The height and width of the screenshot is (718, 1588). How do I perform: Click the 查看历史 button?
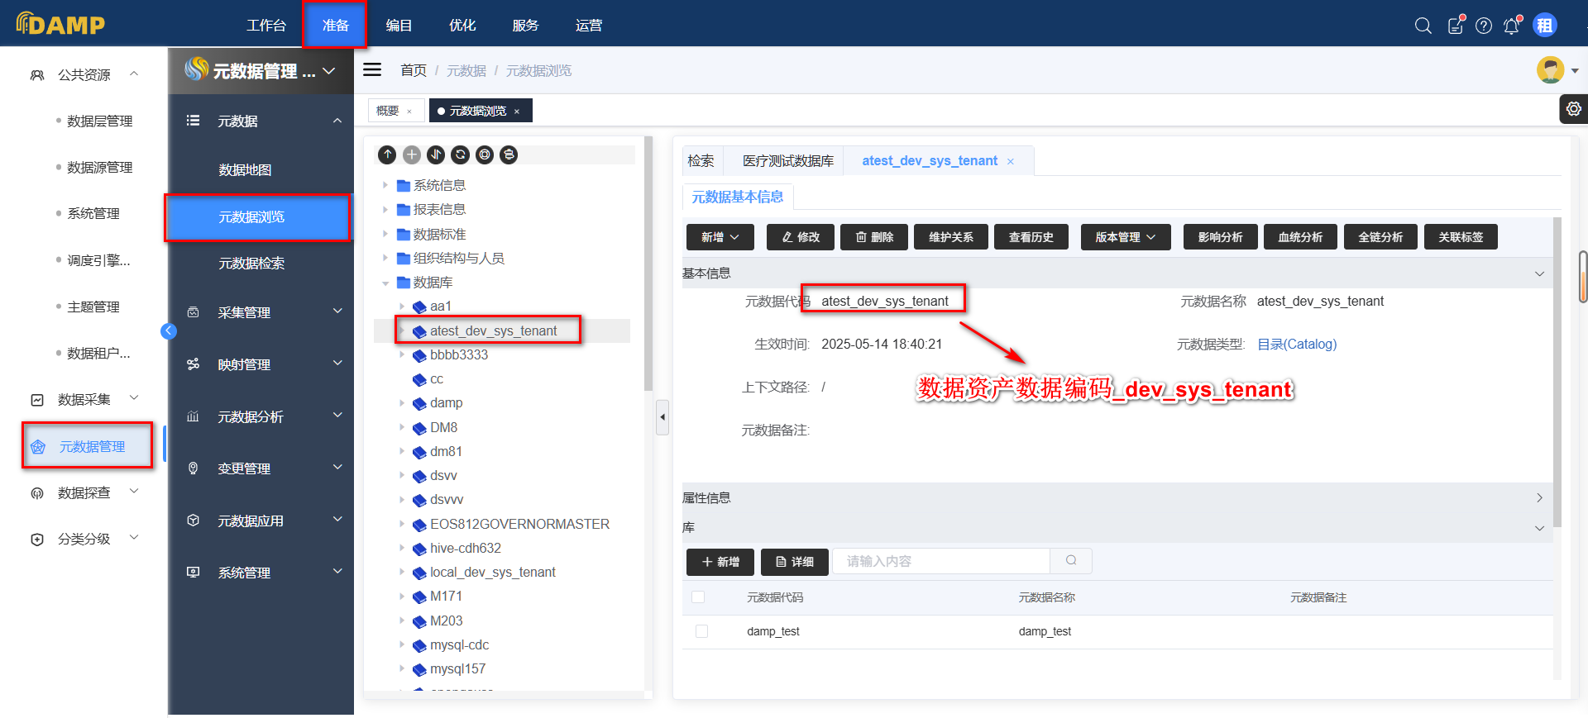tap(1031, 237)
